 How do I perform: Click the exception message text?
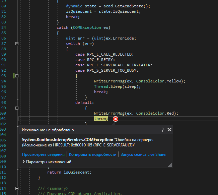coord(88,142)
